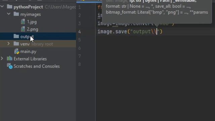Click the output folder icon

pos(16,36)
